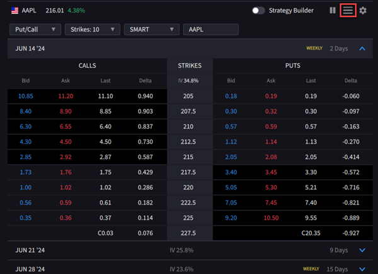Select put ask 1.14 at strike 212.5
The width and height of the screenshot is (378, 274).
click(271, 141)
